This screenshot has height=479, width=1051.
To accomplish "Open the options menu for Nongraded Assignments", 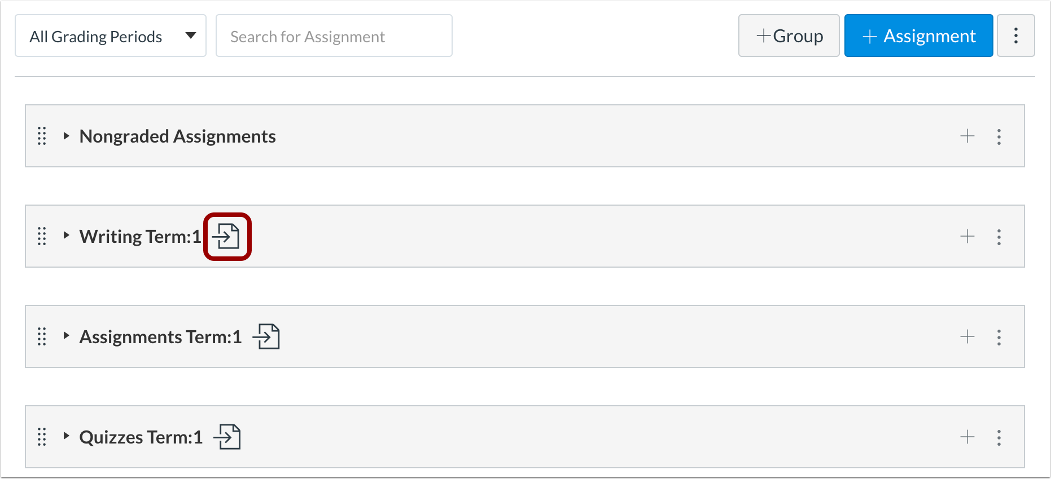I will pyautogui.click(x=999, y=136).
